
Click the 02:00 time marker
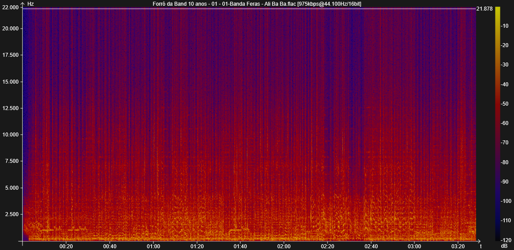[x=284, y=246]
